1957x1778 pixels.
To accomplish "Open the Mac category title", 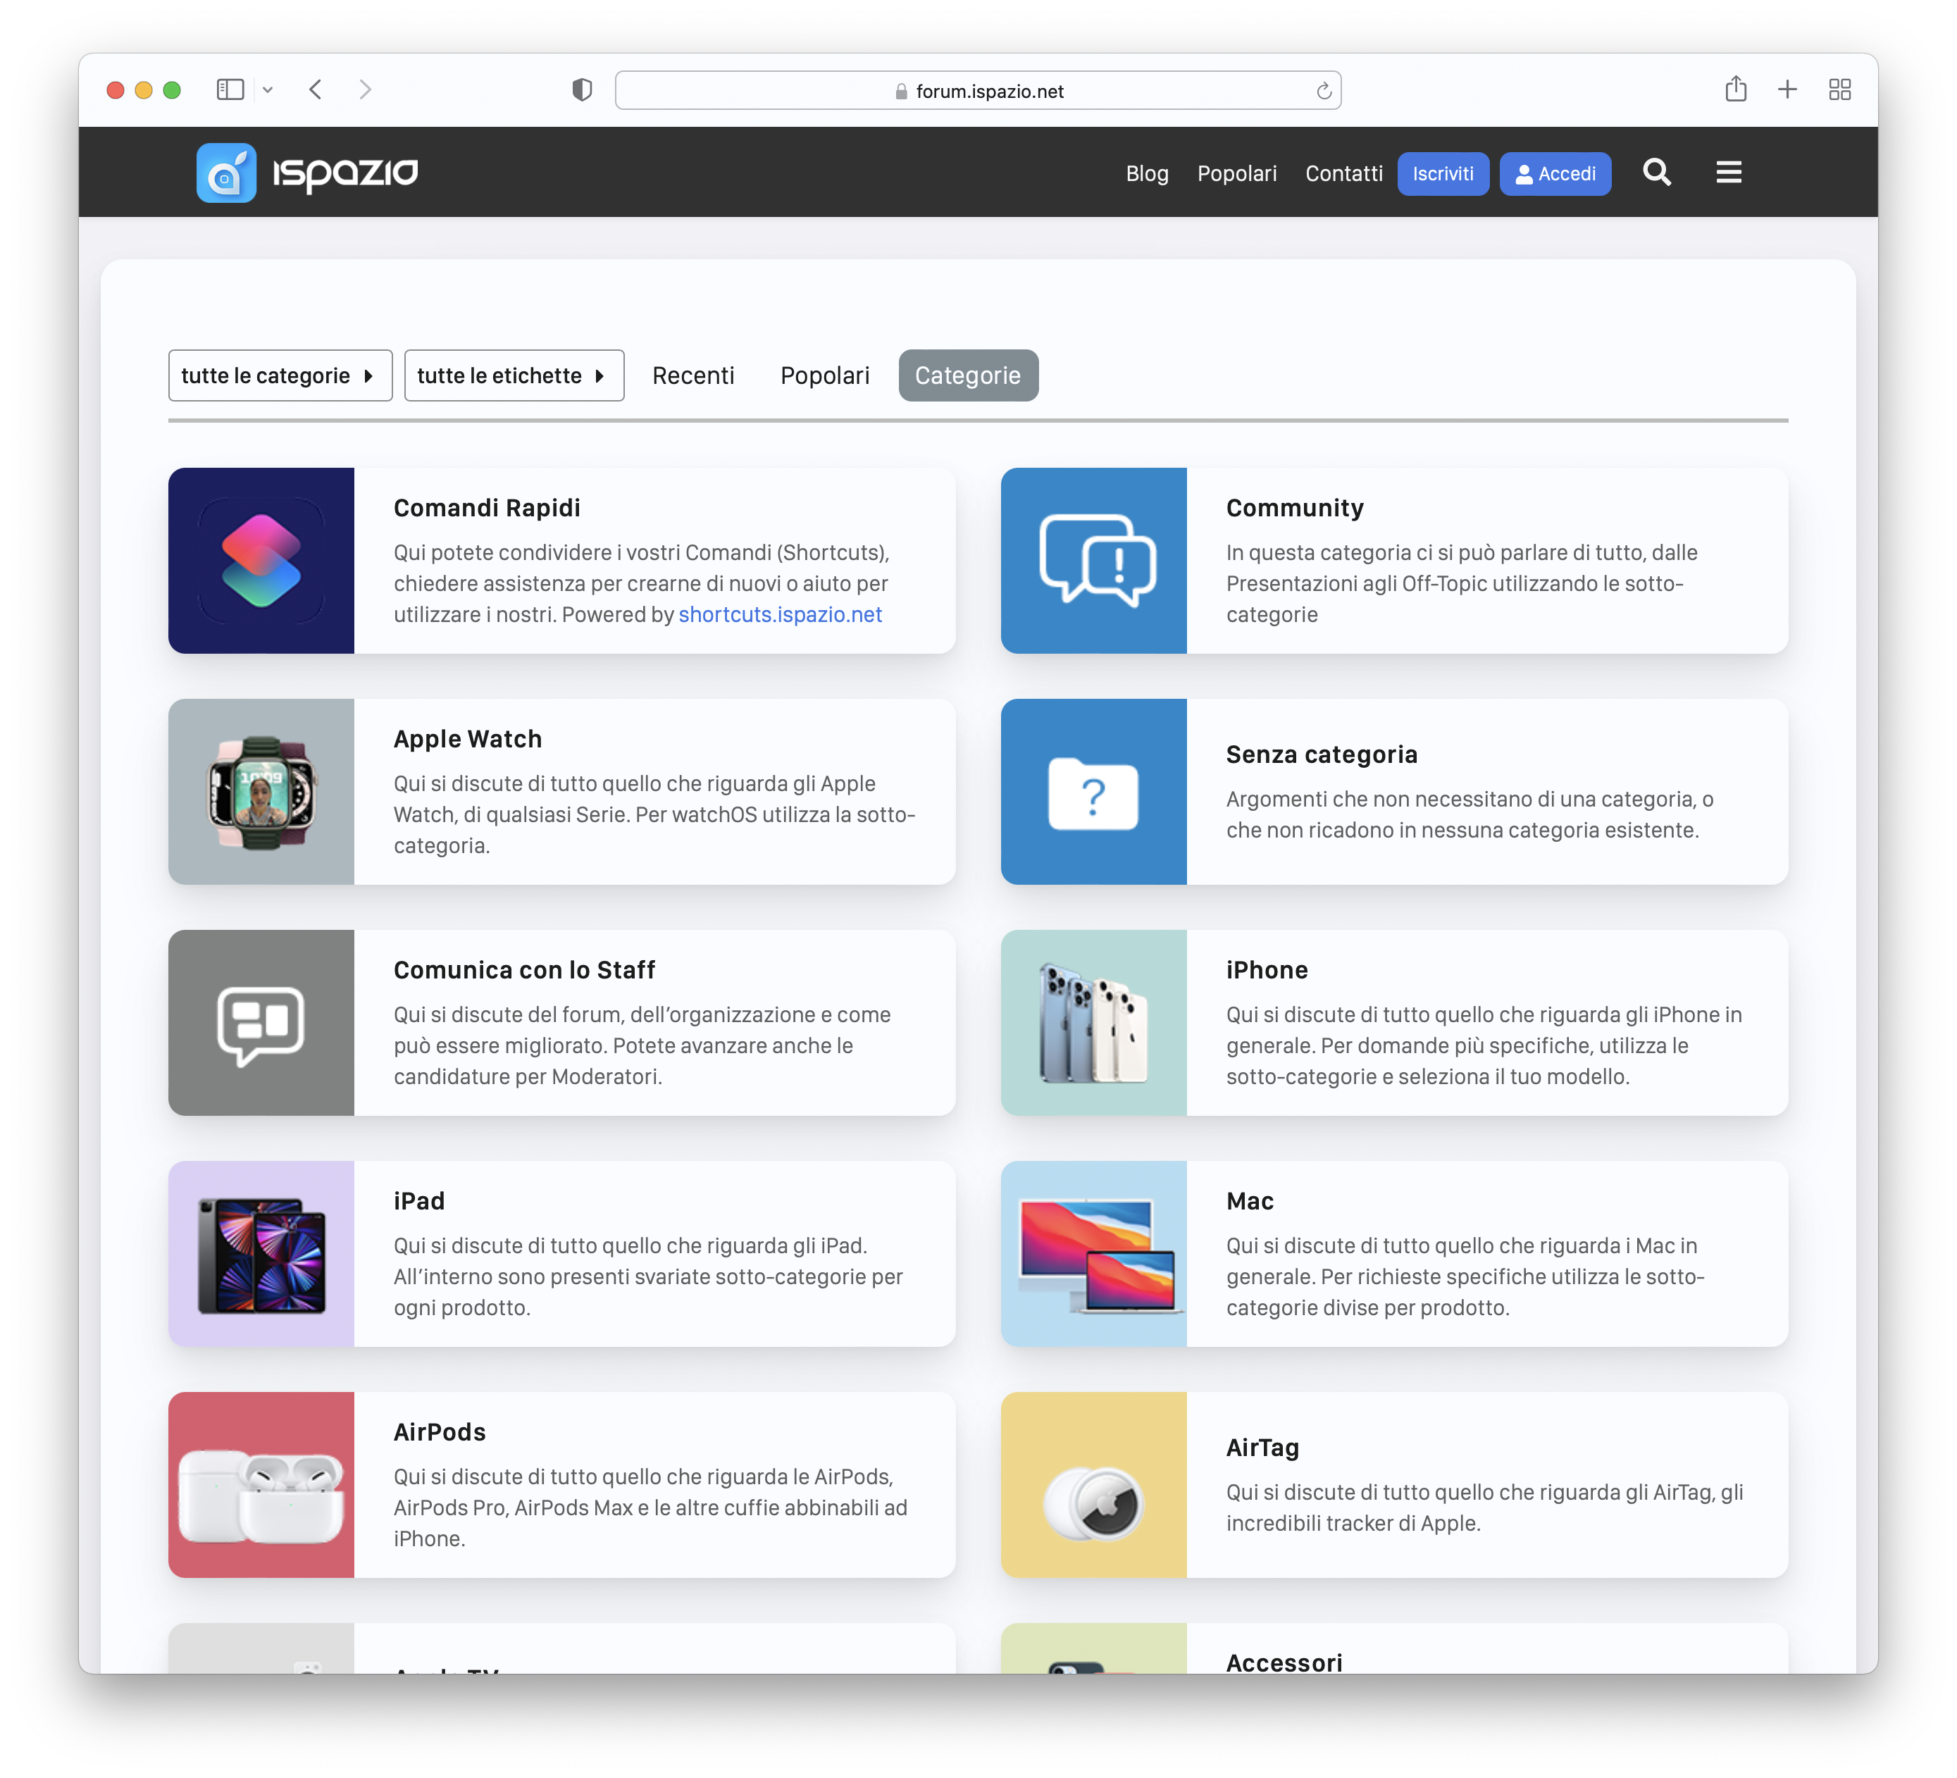I will pyautogui.click(x=1249, y=1200).
